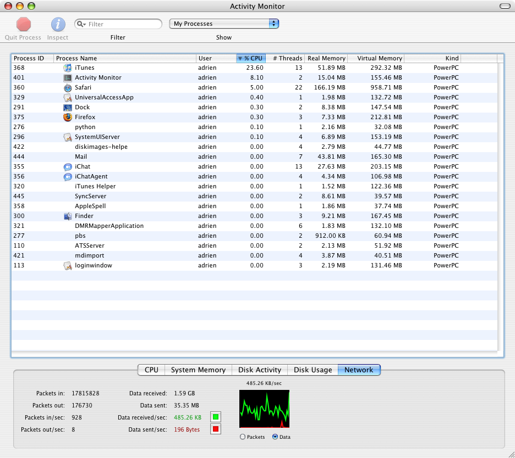Click the Finder face icon
The width and height of the screenshot is (515, 458).
point(68,216)
